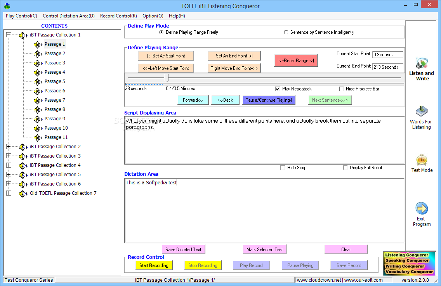Click speaker icon beside iBT Passage Collection 3

23,156
